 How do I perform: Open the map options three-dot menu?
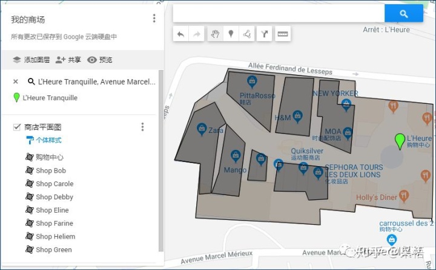[154, 18]
